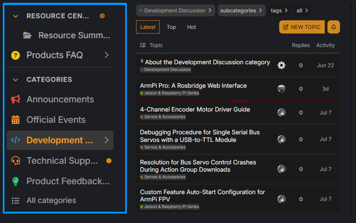The image size is (356, 223).
Task: Switch to the Latest tab
Action: (148, 27)
